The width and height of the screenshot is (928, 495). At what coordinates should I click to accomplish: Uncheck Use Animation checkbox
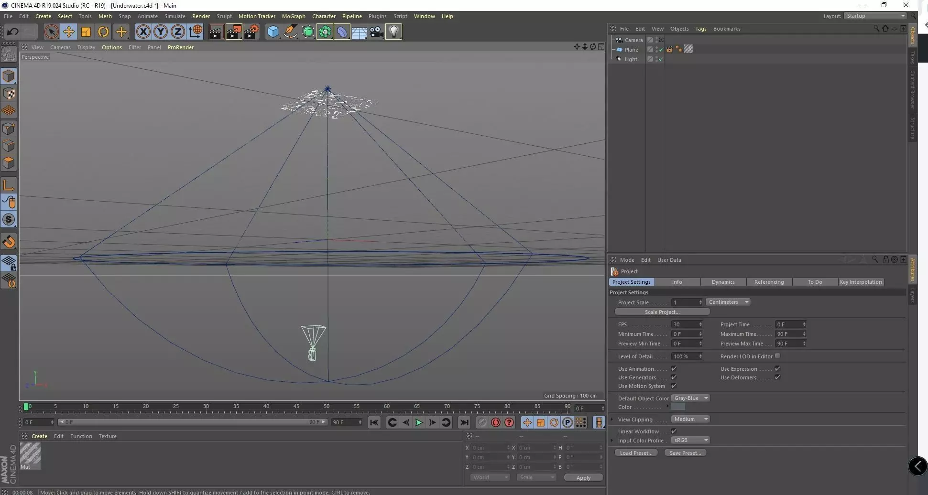coord(674,368)
